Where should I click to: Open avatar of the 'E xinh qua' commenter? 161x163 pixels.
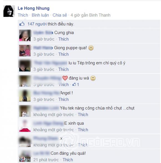25,126
